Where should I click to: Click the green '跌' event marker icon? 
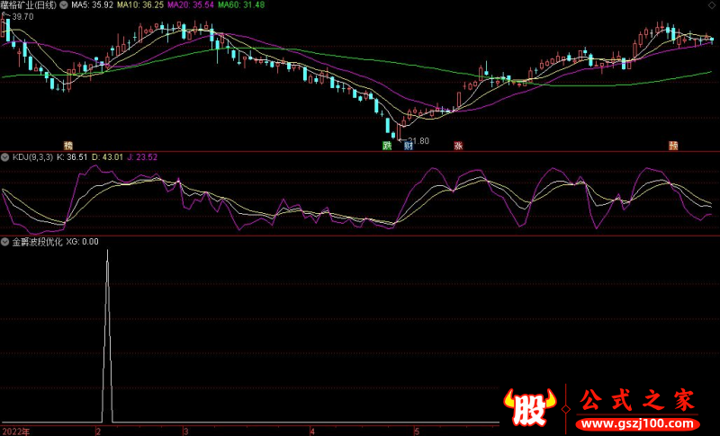click(387, 146)
